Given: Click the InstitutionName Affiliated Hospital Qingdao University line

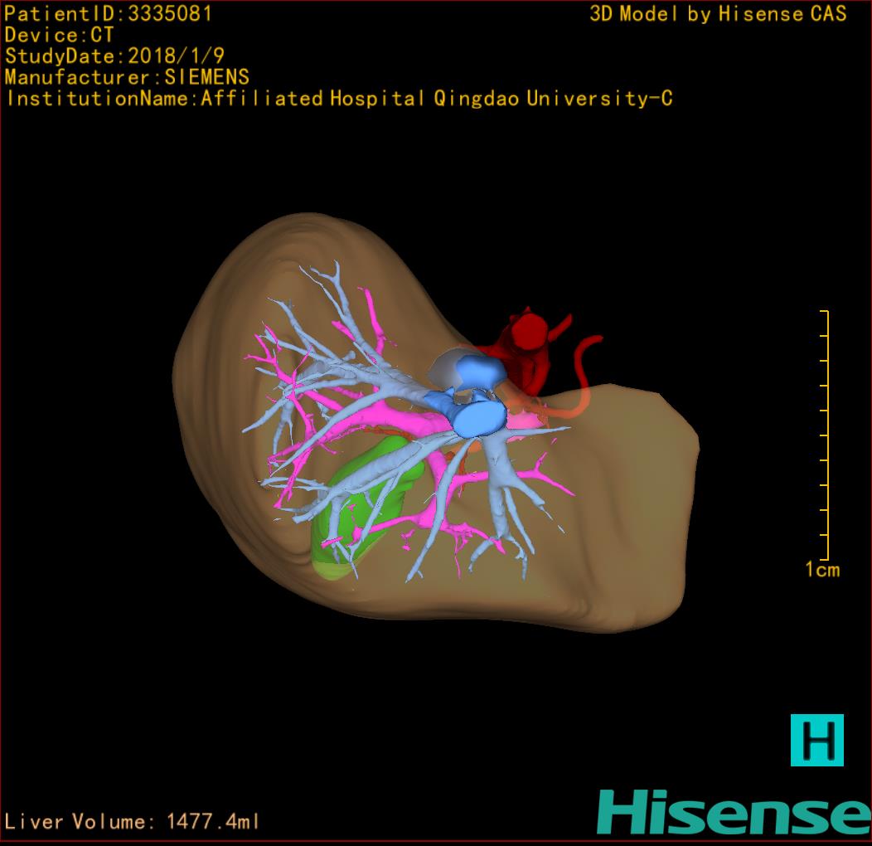Looking at the screenshot, I should (339, 99).
